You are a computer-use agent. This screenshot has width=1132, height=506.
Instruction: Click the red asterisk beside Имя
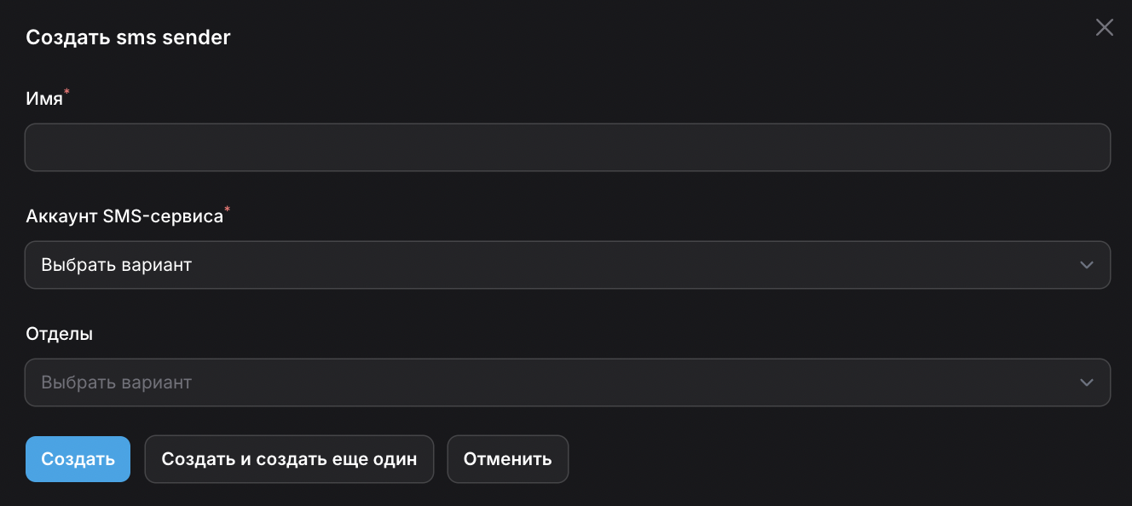point(67,91)
